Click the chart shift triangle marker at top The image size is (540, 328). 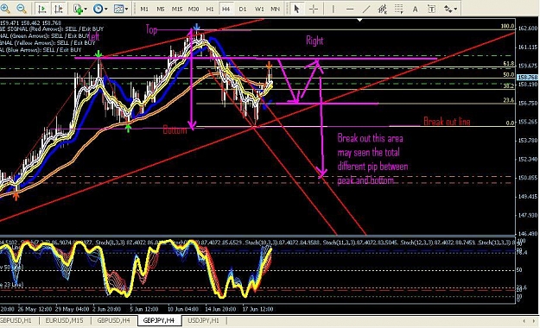(360, 20)
